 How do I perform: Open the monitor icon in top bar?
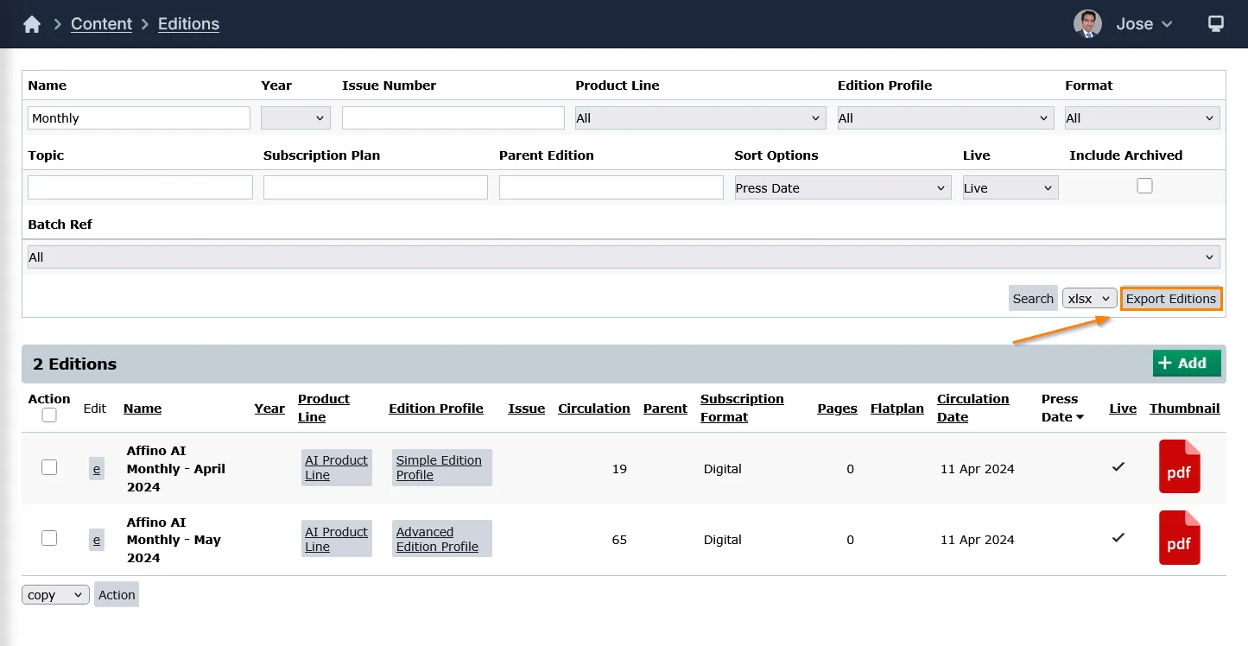coord(1215,24)
